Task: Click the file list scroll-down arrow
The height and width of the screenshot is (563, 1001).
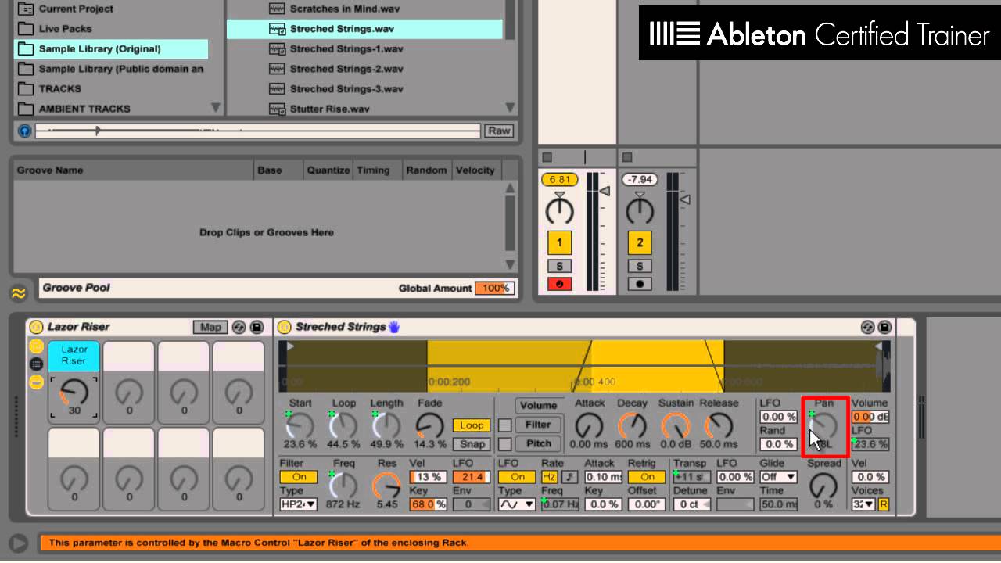Action: coord(510,108)
